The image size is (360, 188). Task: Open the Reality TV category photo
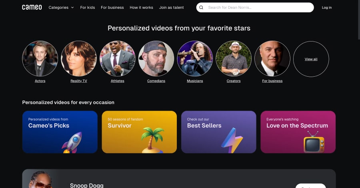[x=79, y=59]
